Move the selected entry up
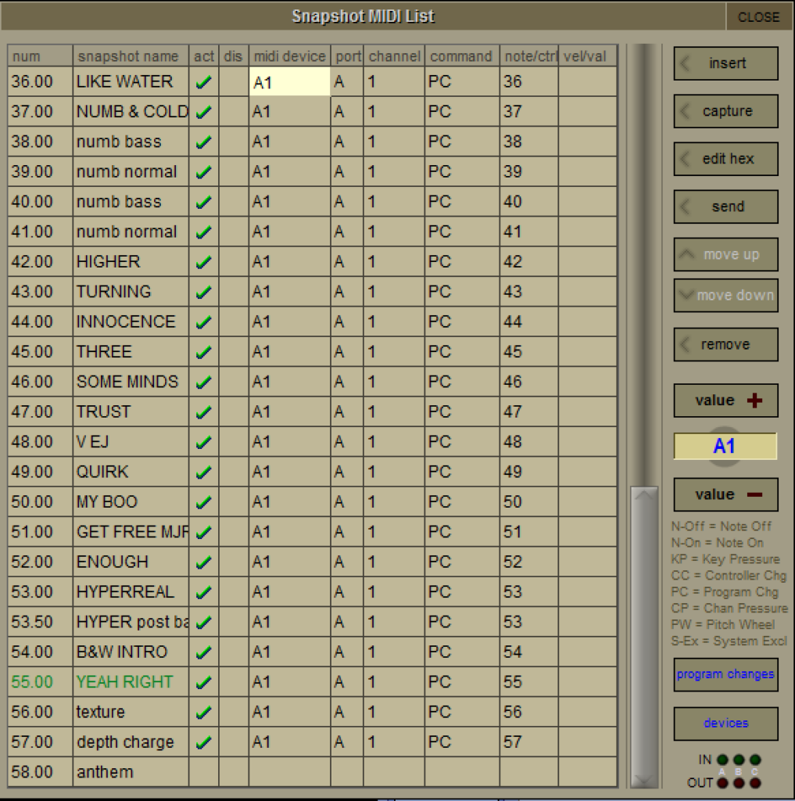 (x=725, y=254)
